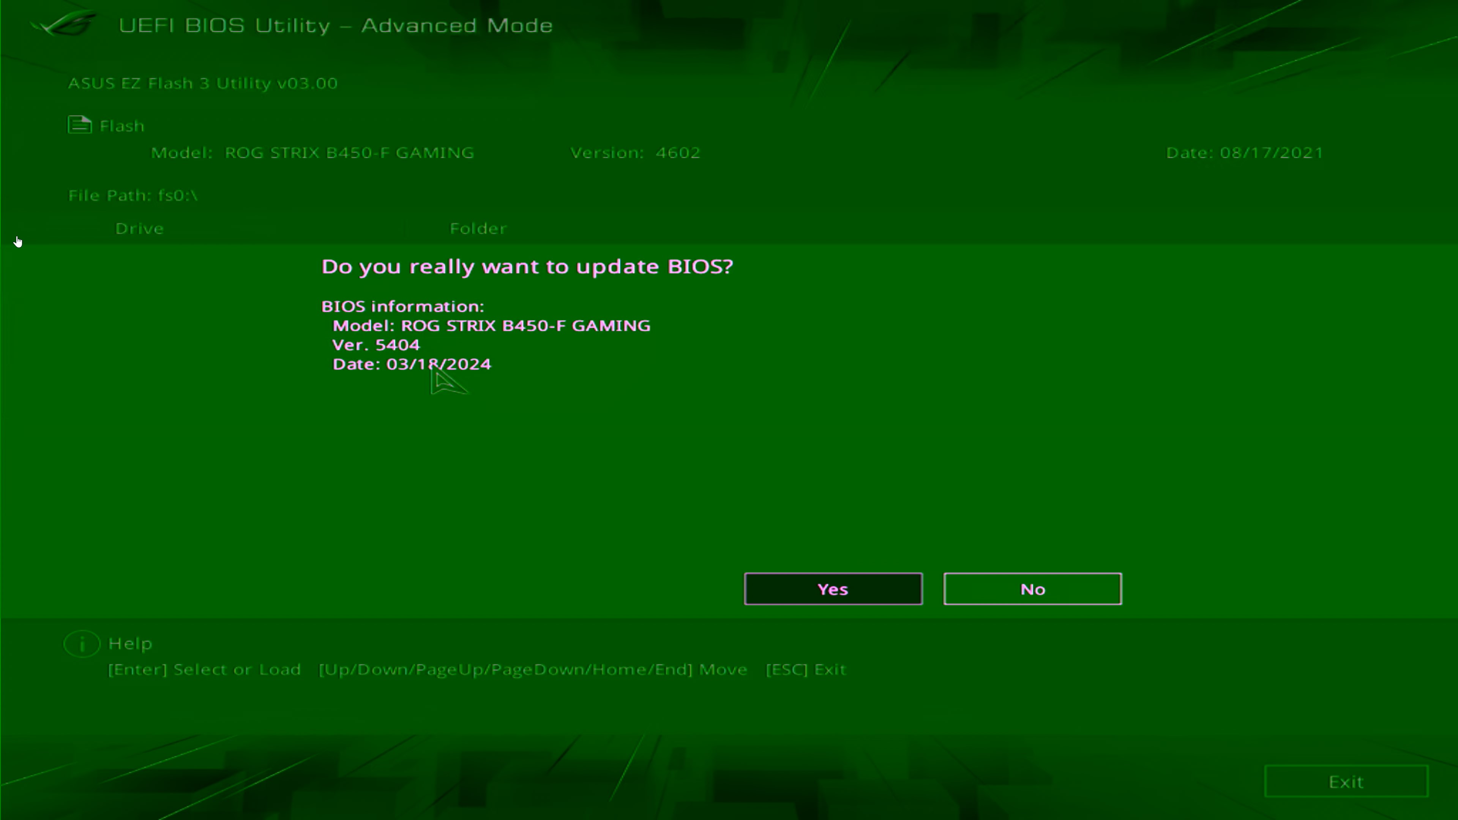The image size is (1458, 820).
Task: Click the Date: 03/18/2024 line
Action: [412, 364]
